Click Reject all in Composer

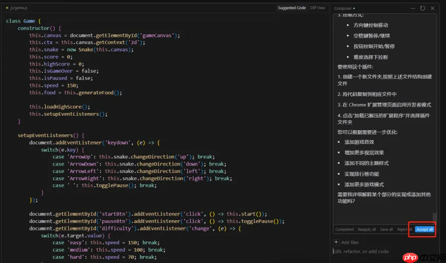click(x=405, y=229)
